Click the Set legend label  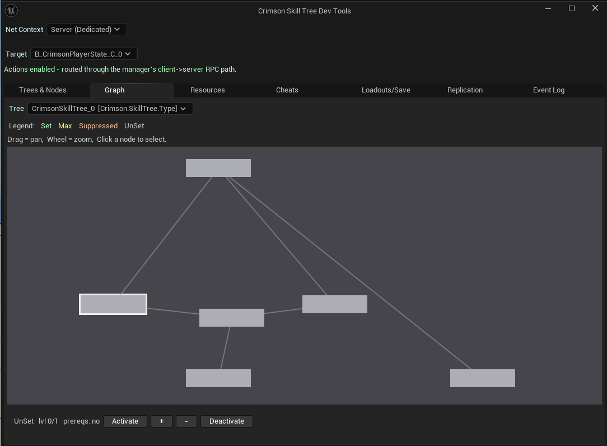(46, 126)
